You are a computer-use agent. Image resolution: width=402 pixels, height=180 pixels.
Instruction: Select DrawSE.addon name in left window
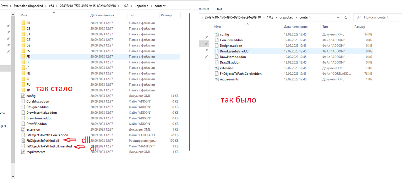(36, 124)
